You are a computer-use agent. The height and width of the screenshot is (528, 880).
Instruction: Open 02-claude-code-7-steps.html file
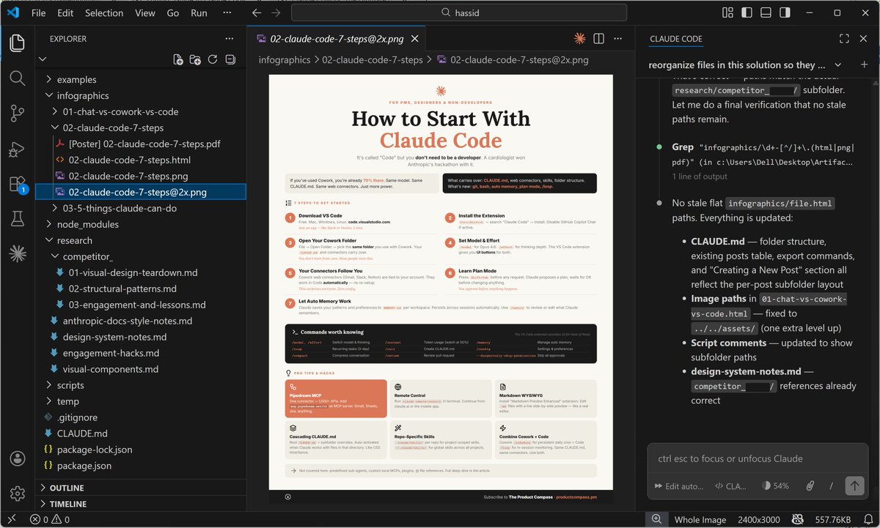point(141,160)
